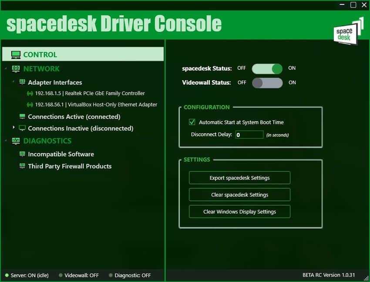This screenshot has width=370, height=282.
Task: Click the Third Party Firewall Products icon
Action: pyautogui.click(x=22, y=166)
